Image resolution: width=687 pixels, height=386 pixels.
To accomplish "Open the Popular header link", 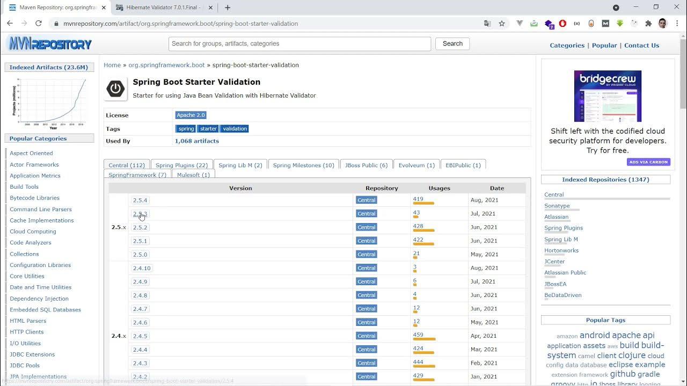I will pos(604,46).
